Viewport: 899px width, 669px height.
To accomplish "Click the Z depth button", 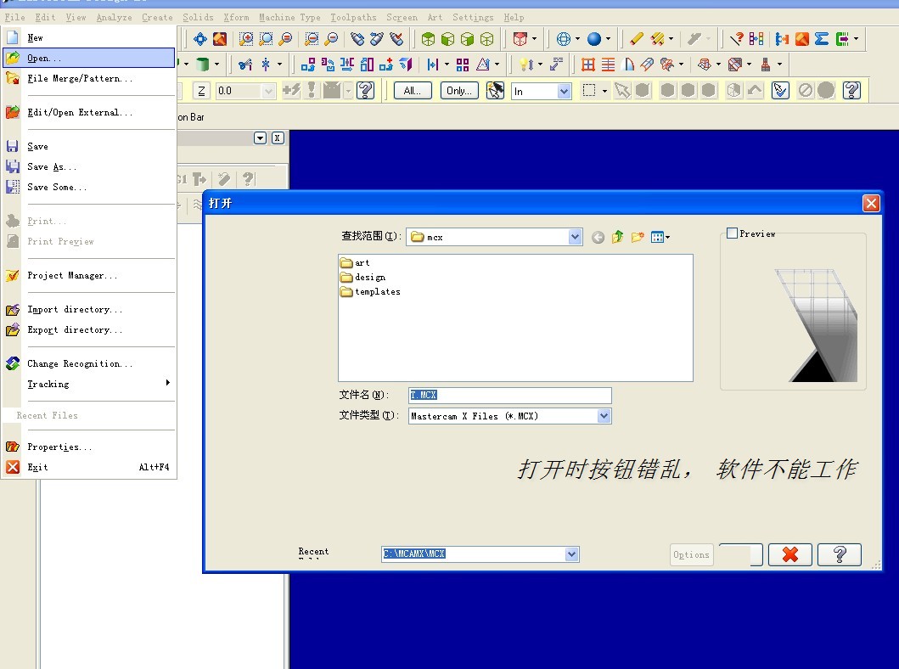I will click(201, 91).
